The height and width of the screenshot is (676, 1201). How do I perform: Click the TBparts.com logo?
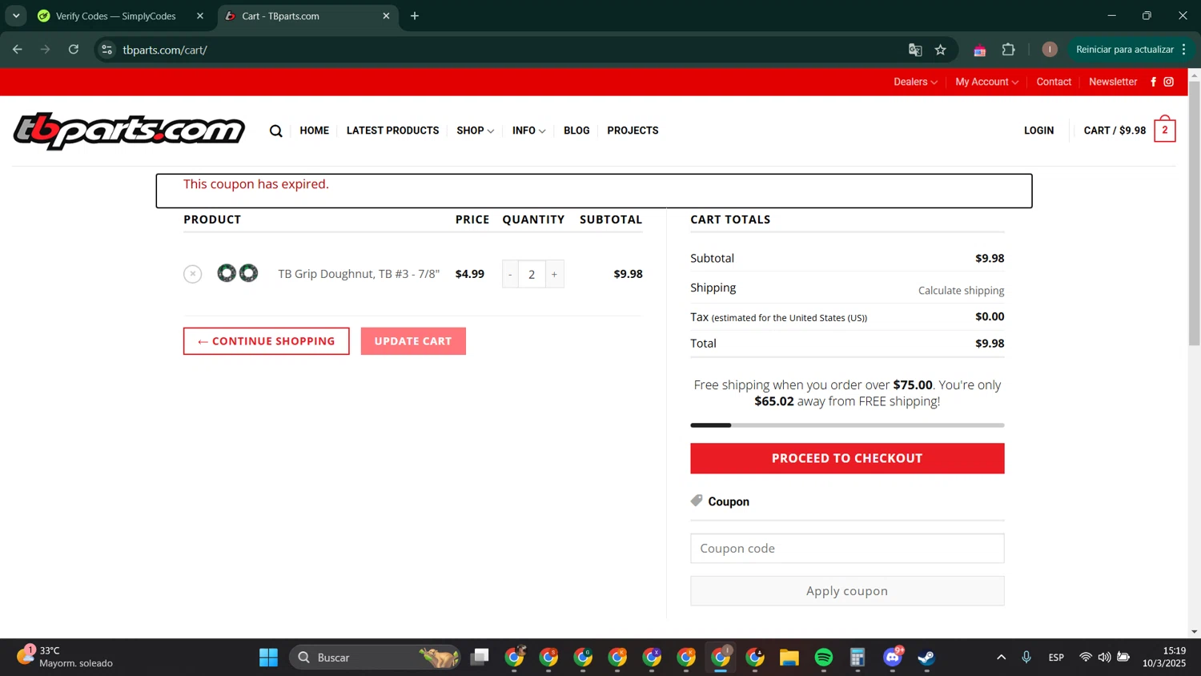coord(129,131)
